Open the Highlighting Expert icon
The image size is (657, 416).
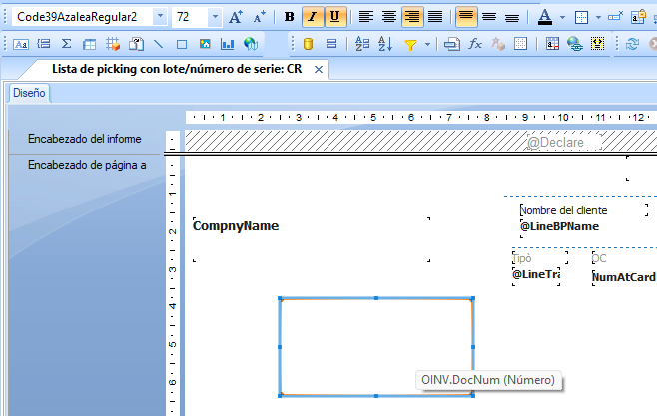(552, 44)
